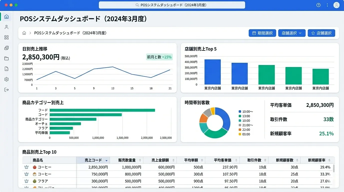Open the document report sidebar icon
Screen dimensions: 344x192
(6, 69)
